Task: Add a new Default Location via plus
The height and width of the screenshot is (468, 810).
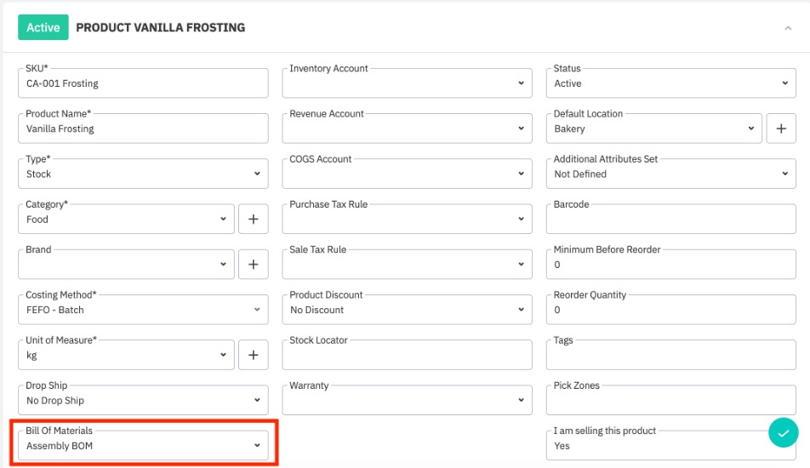Action: (x=780, y=128)
